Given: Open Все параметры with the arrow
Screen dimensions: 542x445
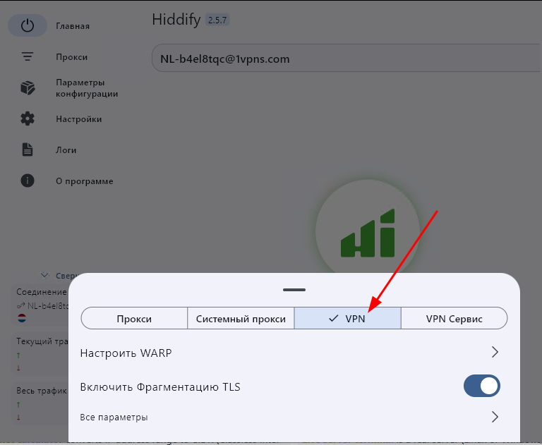Looking at the screenshot, I should click(x=495, y=417).
